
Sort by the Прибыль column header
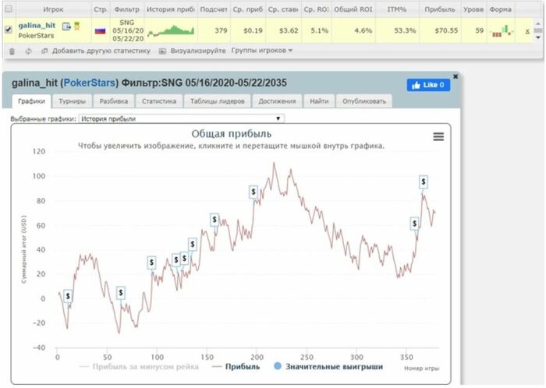tap(439, 9)
